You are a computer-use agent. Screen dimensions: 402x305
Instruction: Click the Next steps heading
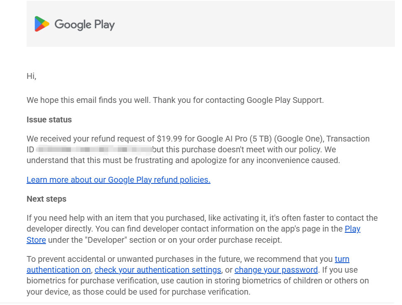[46, 199]
